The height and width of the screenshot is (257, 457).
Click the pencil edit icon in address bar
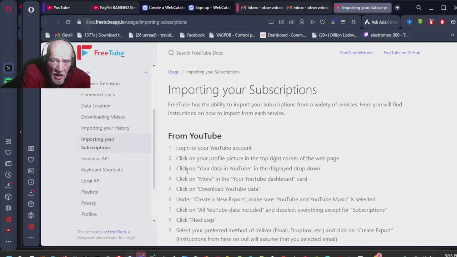pyautogui.click(x=281, y=22)
